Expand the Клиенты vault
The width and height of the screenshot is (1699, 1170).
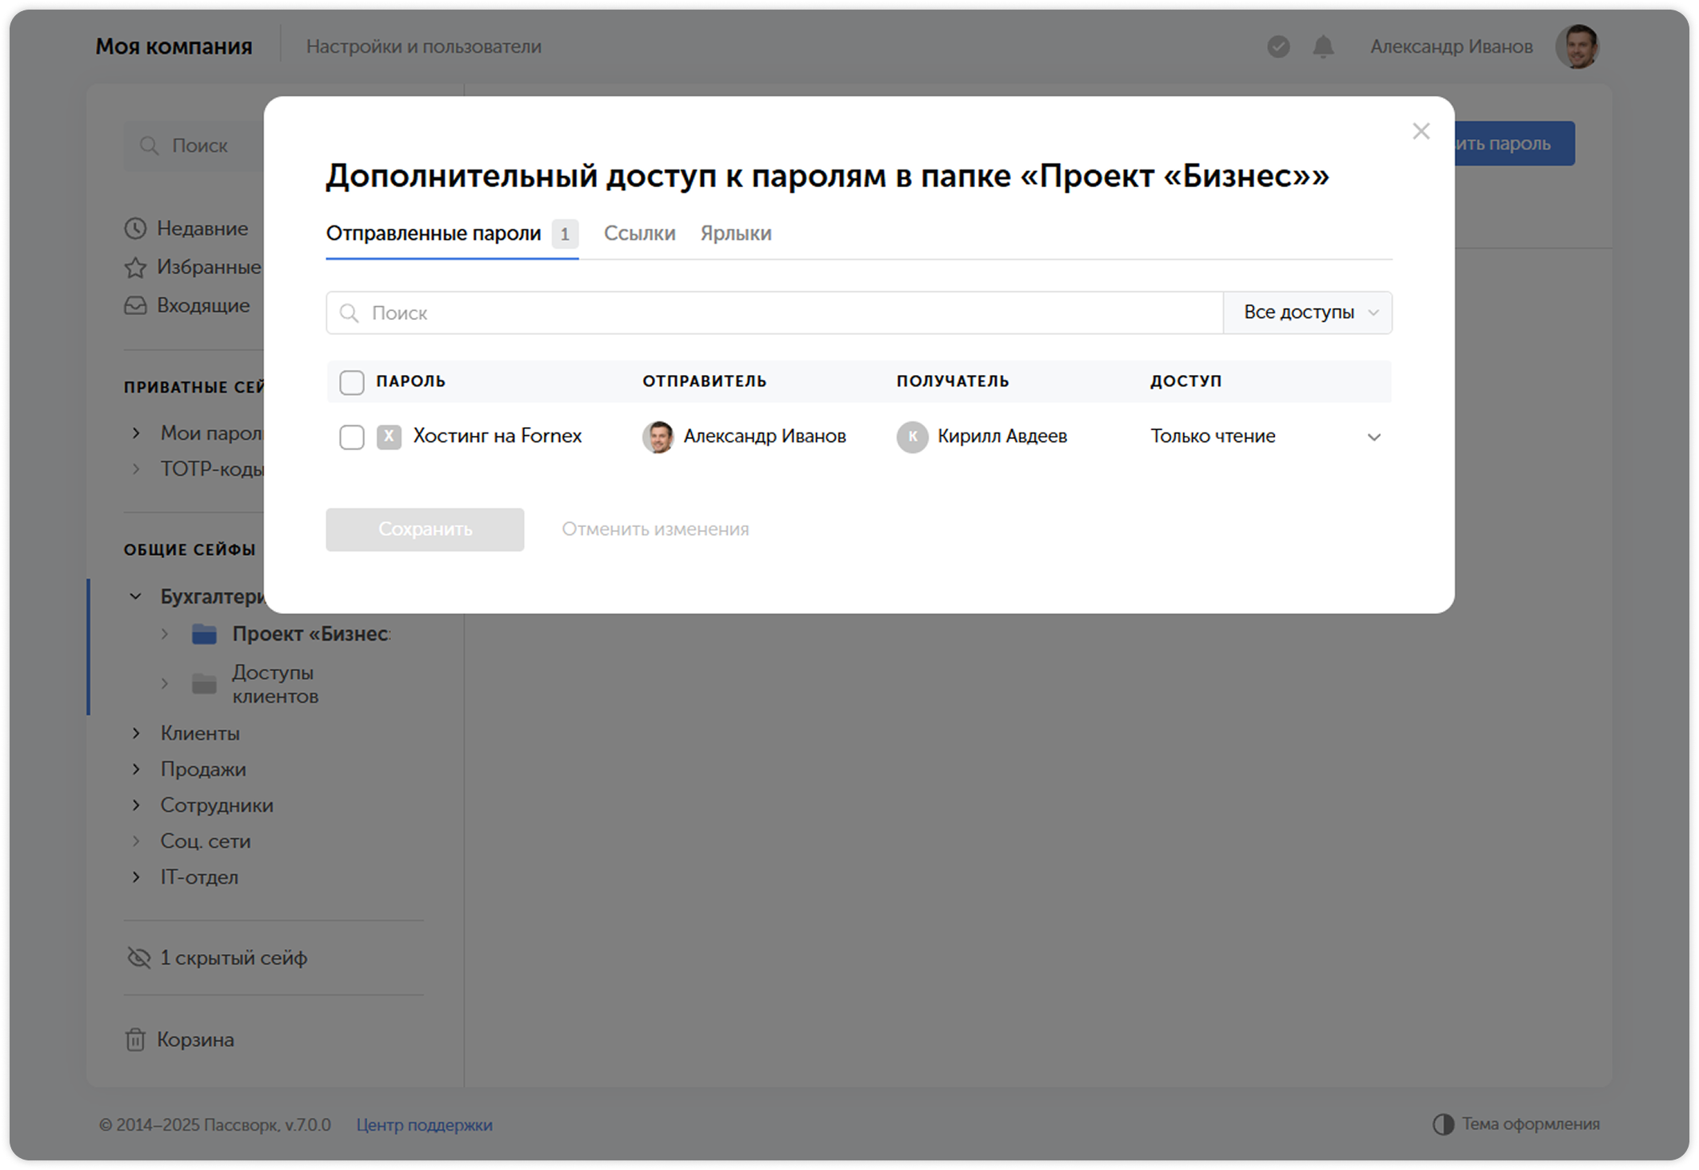136,733
